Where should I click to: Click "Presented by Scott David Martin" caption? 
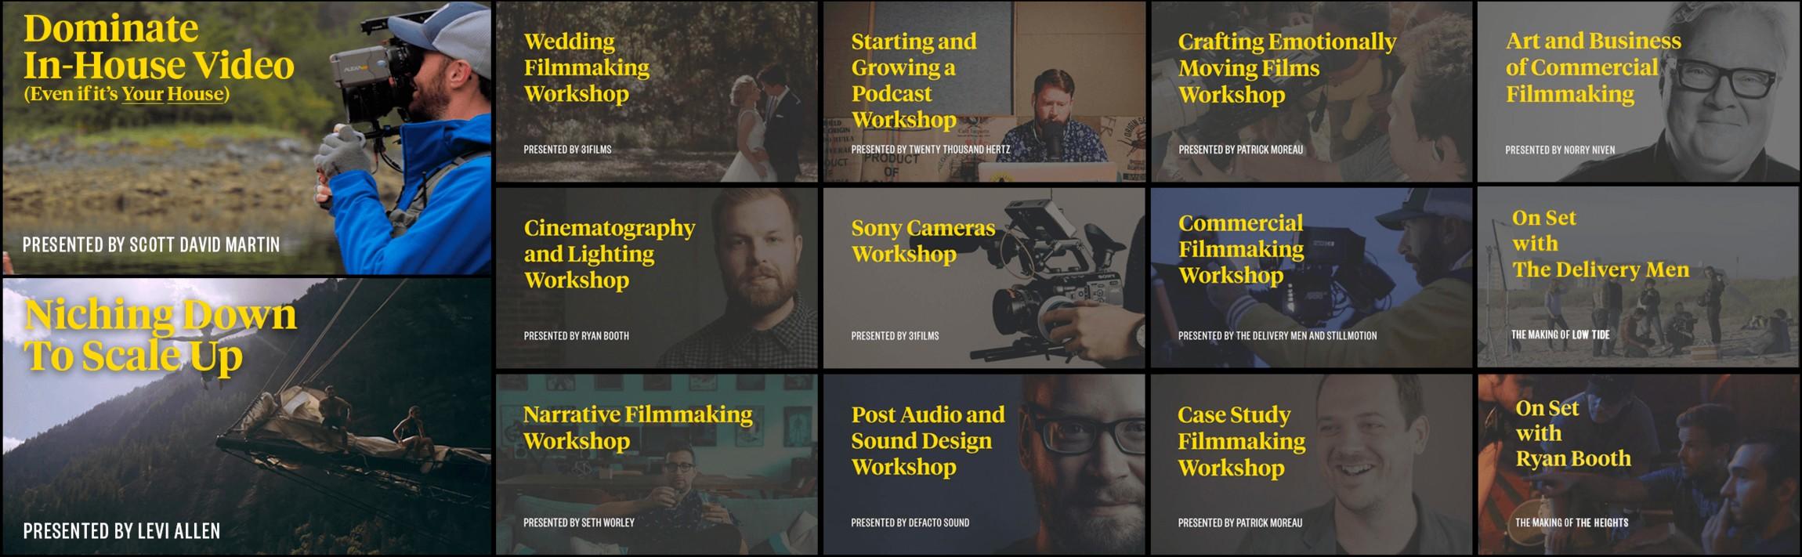tap(151, 245)
